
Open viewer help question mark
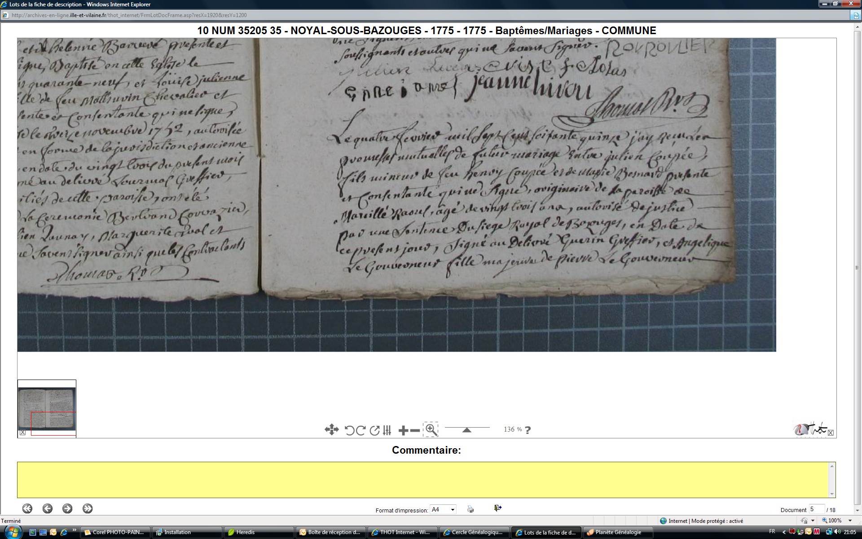[x=528, y=430]
